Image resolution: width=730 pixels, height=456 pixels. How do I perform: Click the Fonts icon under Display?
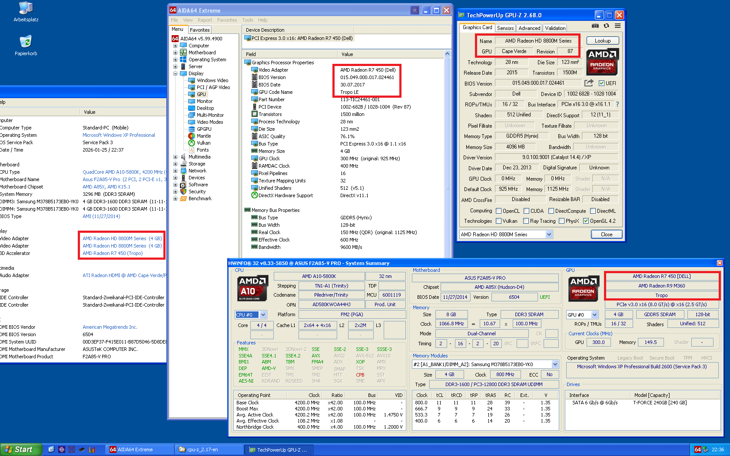(192, 150)
